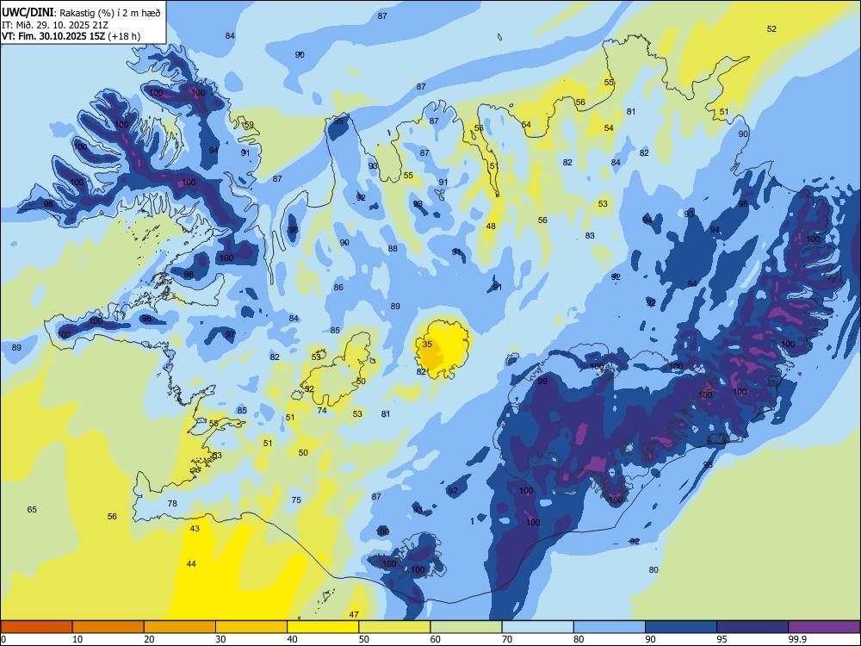The width and height of the screenshot is (861, 646).
Task: Click the 20–30 legend color swatch
Action: [180, 627]
